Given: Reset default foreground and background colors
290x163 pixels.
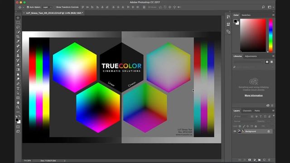Looking at the screenshot, I should [x=16, y=116].
